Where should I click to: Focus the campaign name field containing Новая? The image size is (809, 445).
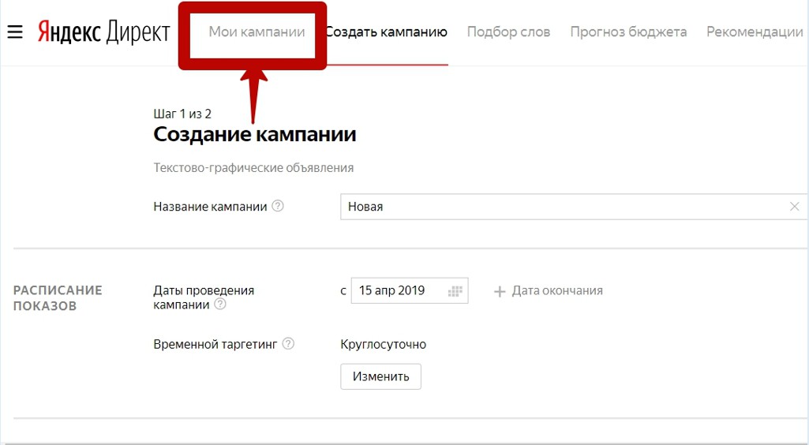[573, 207]
